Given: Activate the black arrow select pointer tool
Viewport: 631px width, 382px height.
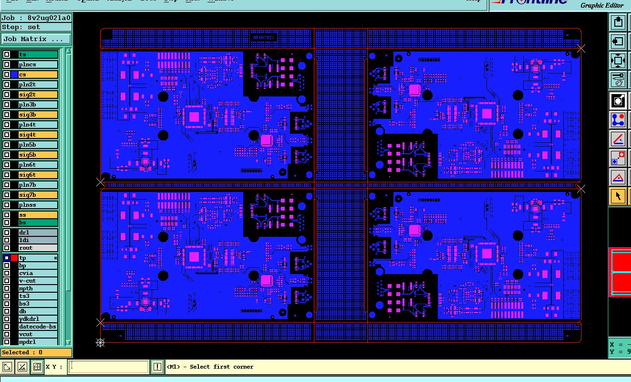Looking at the screenshot, I should pos(618,196).
